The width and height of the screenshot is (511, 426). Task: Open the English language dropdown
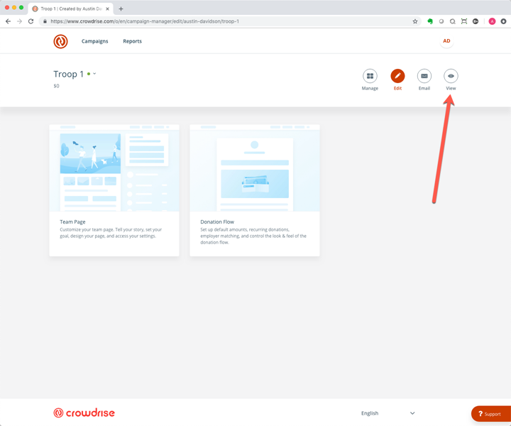(388, 413)
